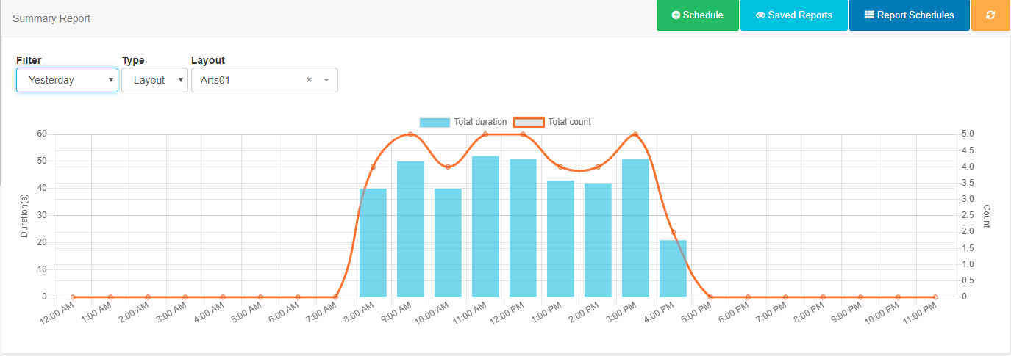Clear Arts01 selection with the x icon
Image resolution: width=1011 pixels, height=356 pixels.
(x=310, y=80)
